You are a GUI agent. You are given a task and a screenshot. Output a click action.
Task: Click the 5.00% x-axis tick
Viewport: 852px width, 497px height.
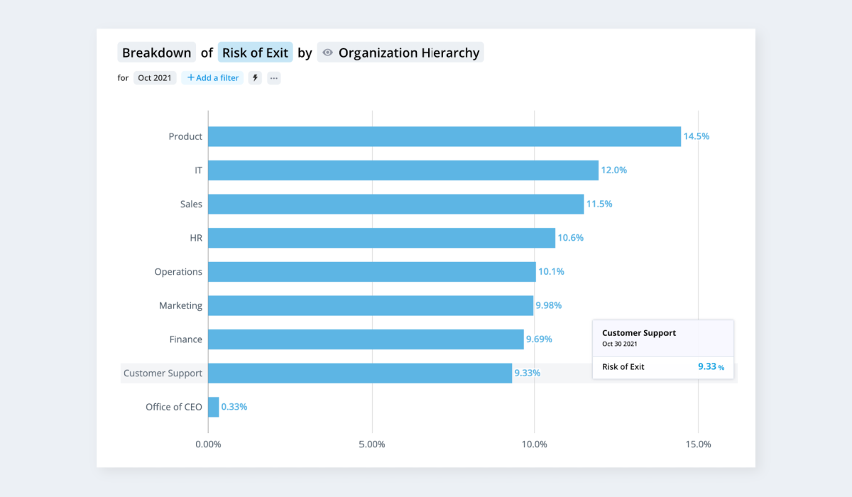pos(372,444)
